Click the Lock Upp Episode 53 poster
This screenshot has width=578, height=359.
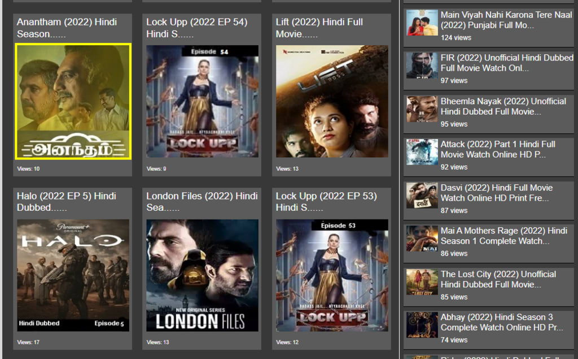point(332,275)
